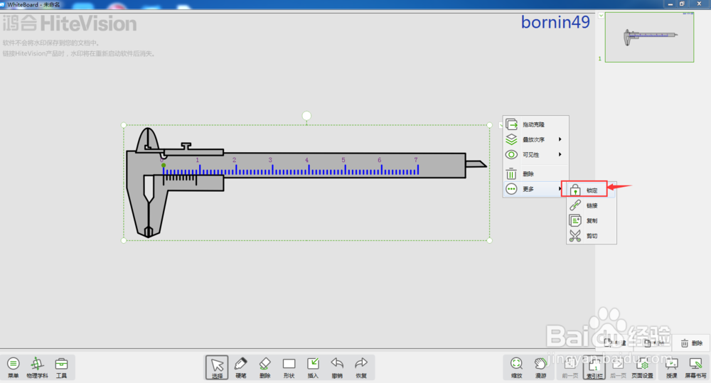Activate the 缩放 zoom tool
Image resolution: width=711 pixels, height=383 pixels.
[x=516, y=367]
